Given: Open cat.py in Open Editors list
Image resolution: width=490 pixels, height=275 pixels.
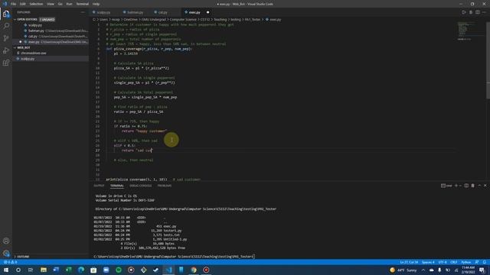Looking at the screenshot, I should tap(51, 37).
